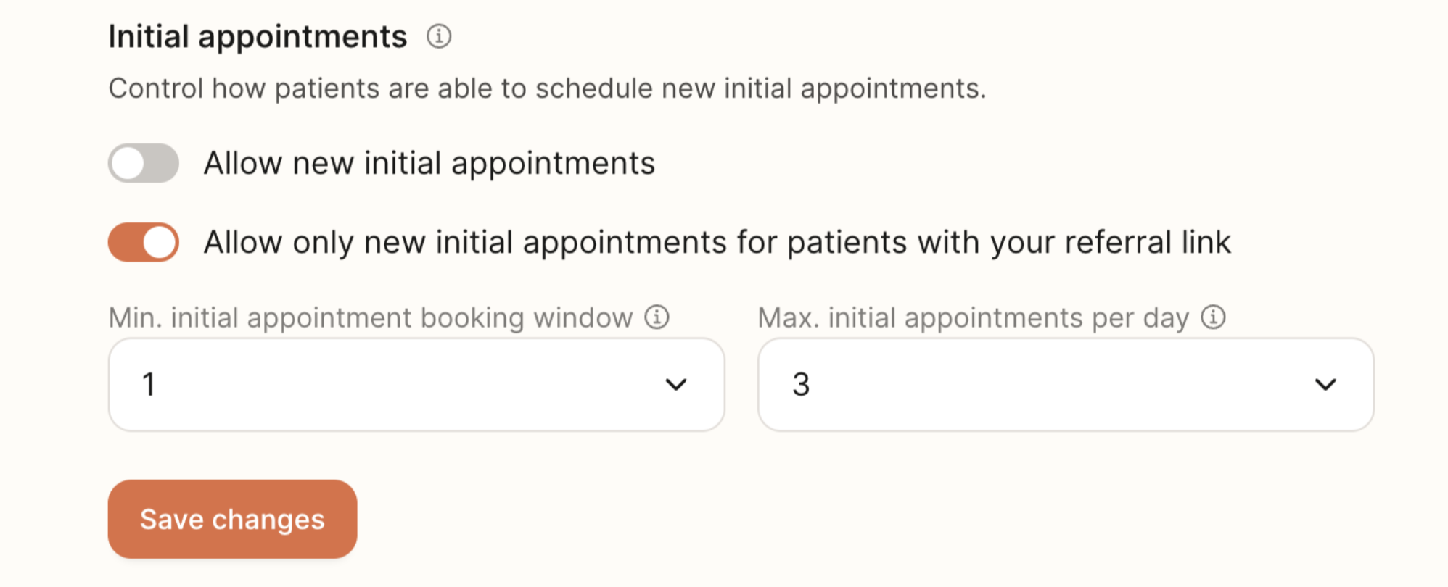This screenshot has height=587, width=1448.
Task: Click the 'Initial appointments' section heading
Action: (258, 36)
